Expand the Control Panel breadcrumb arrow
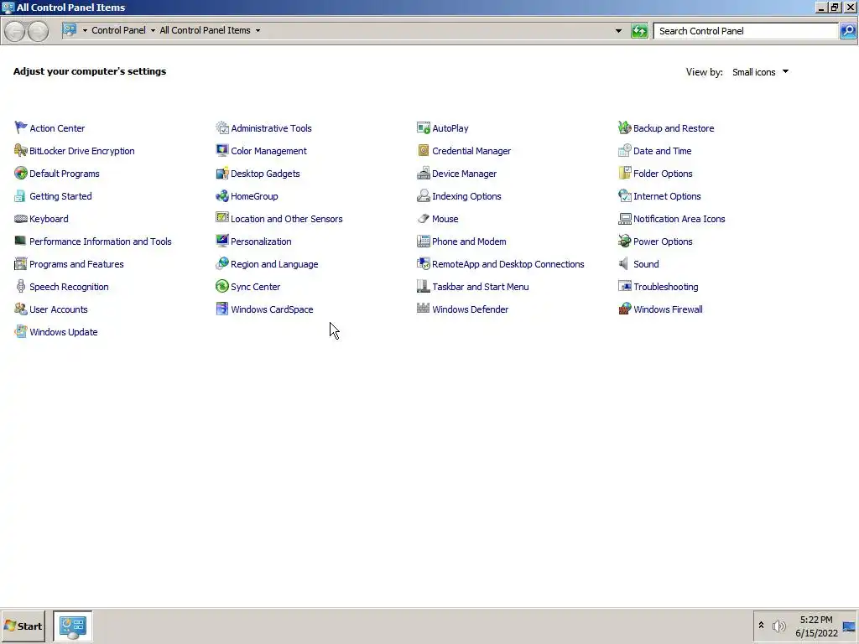The height and width of the screenshot is (644, 859). [x=153, y=31]
